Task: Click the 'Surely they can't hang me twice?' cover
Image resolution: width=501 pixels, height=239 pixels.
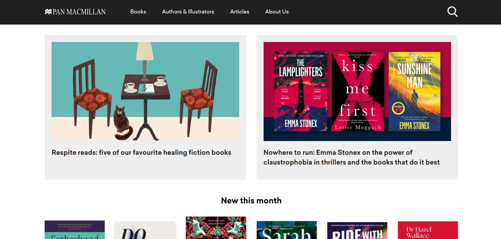Action: [216, 230]
